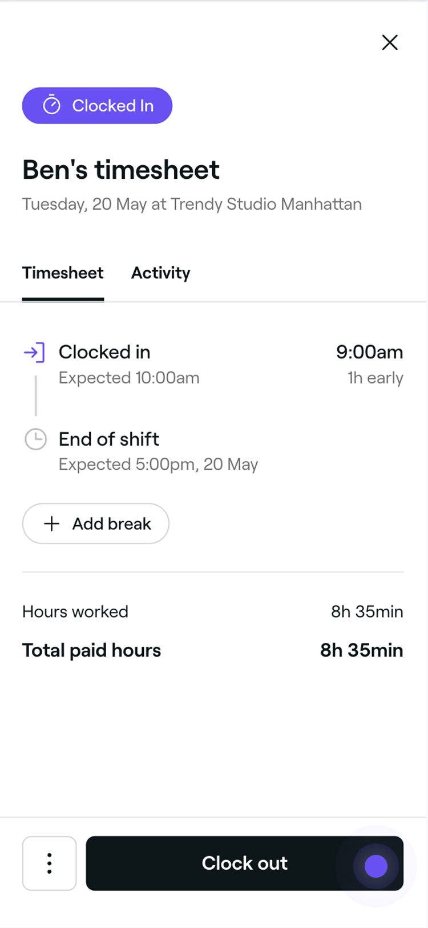Click the purple dot on Clock out

click(x=375, y=866)
